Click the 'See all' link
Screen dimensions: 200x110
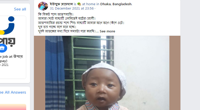pos(20,9)
